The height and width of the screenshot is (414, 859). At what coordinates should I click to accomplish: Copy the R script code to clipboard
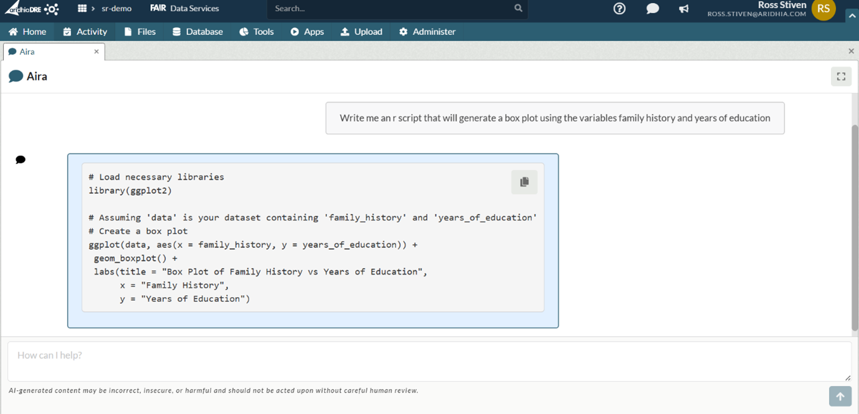point(524,182)
